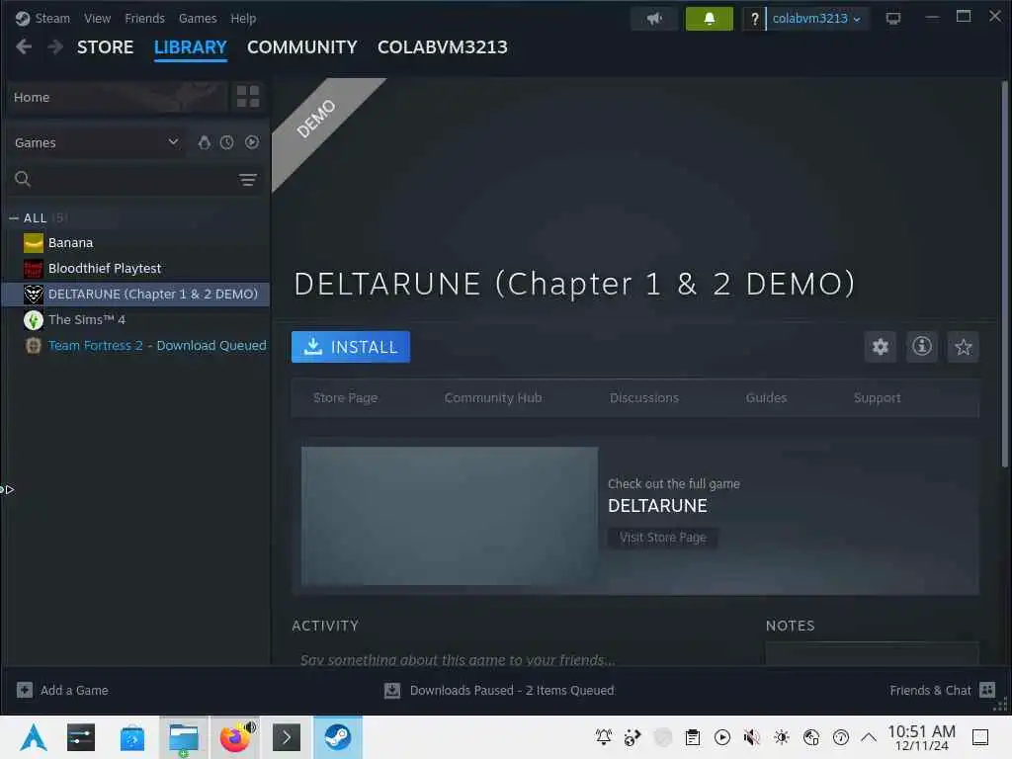
Task: Open the Help menu
Action: 243,18
